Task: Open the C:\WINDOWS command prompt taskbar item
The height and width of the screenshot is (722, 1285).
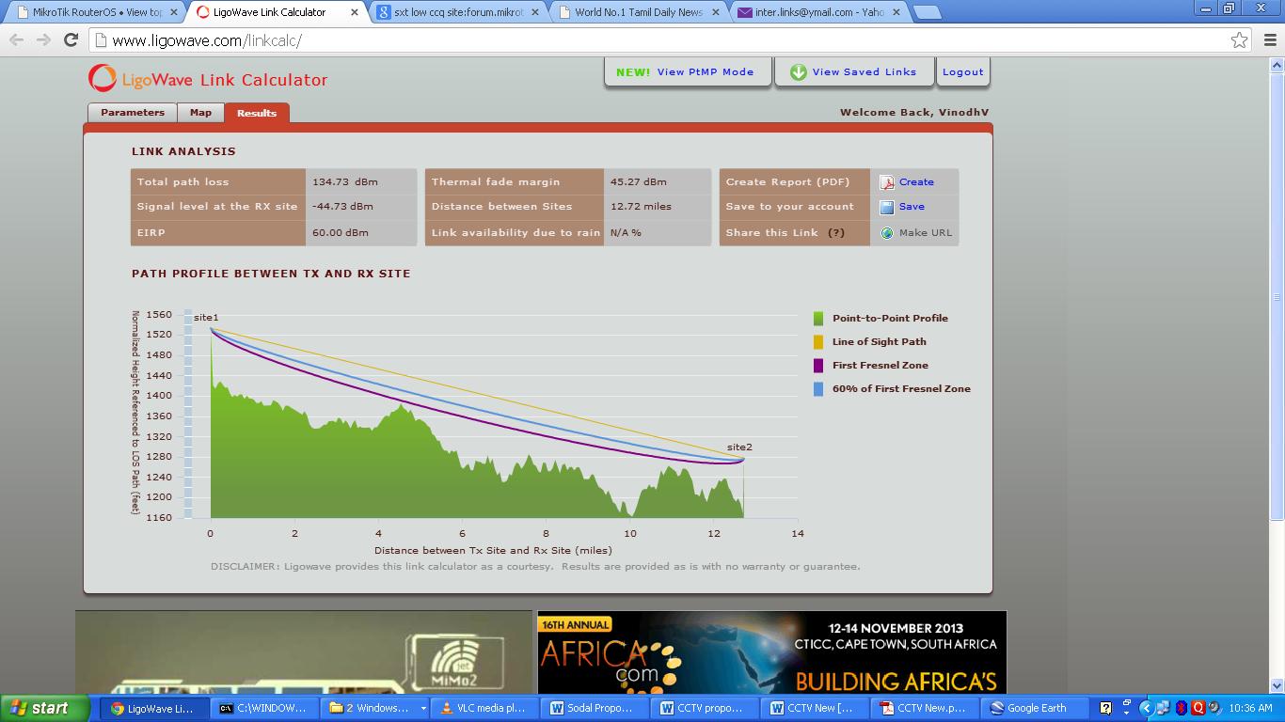Action: coord(266,708)
